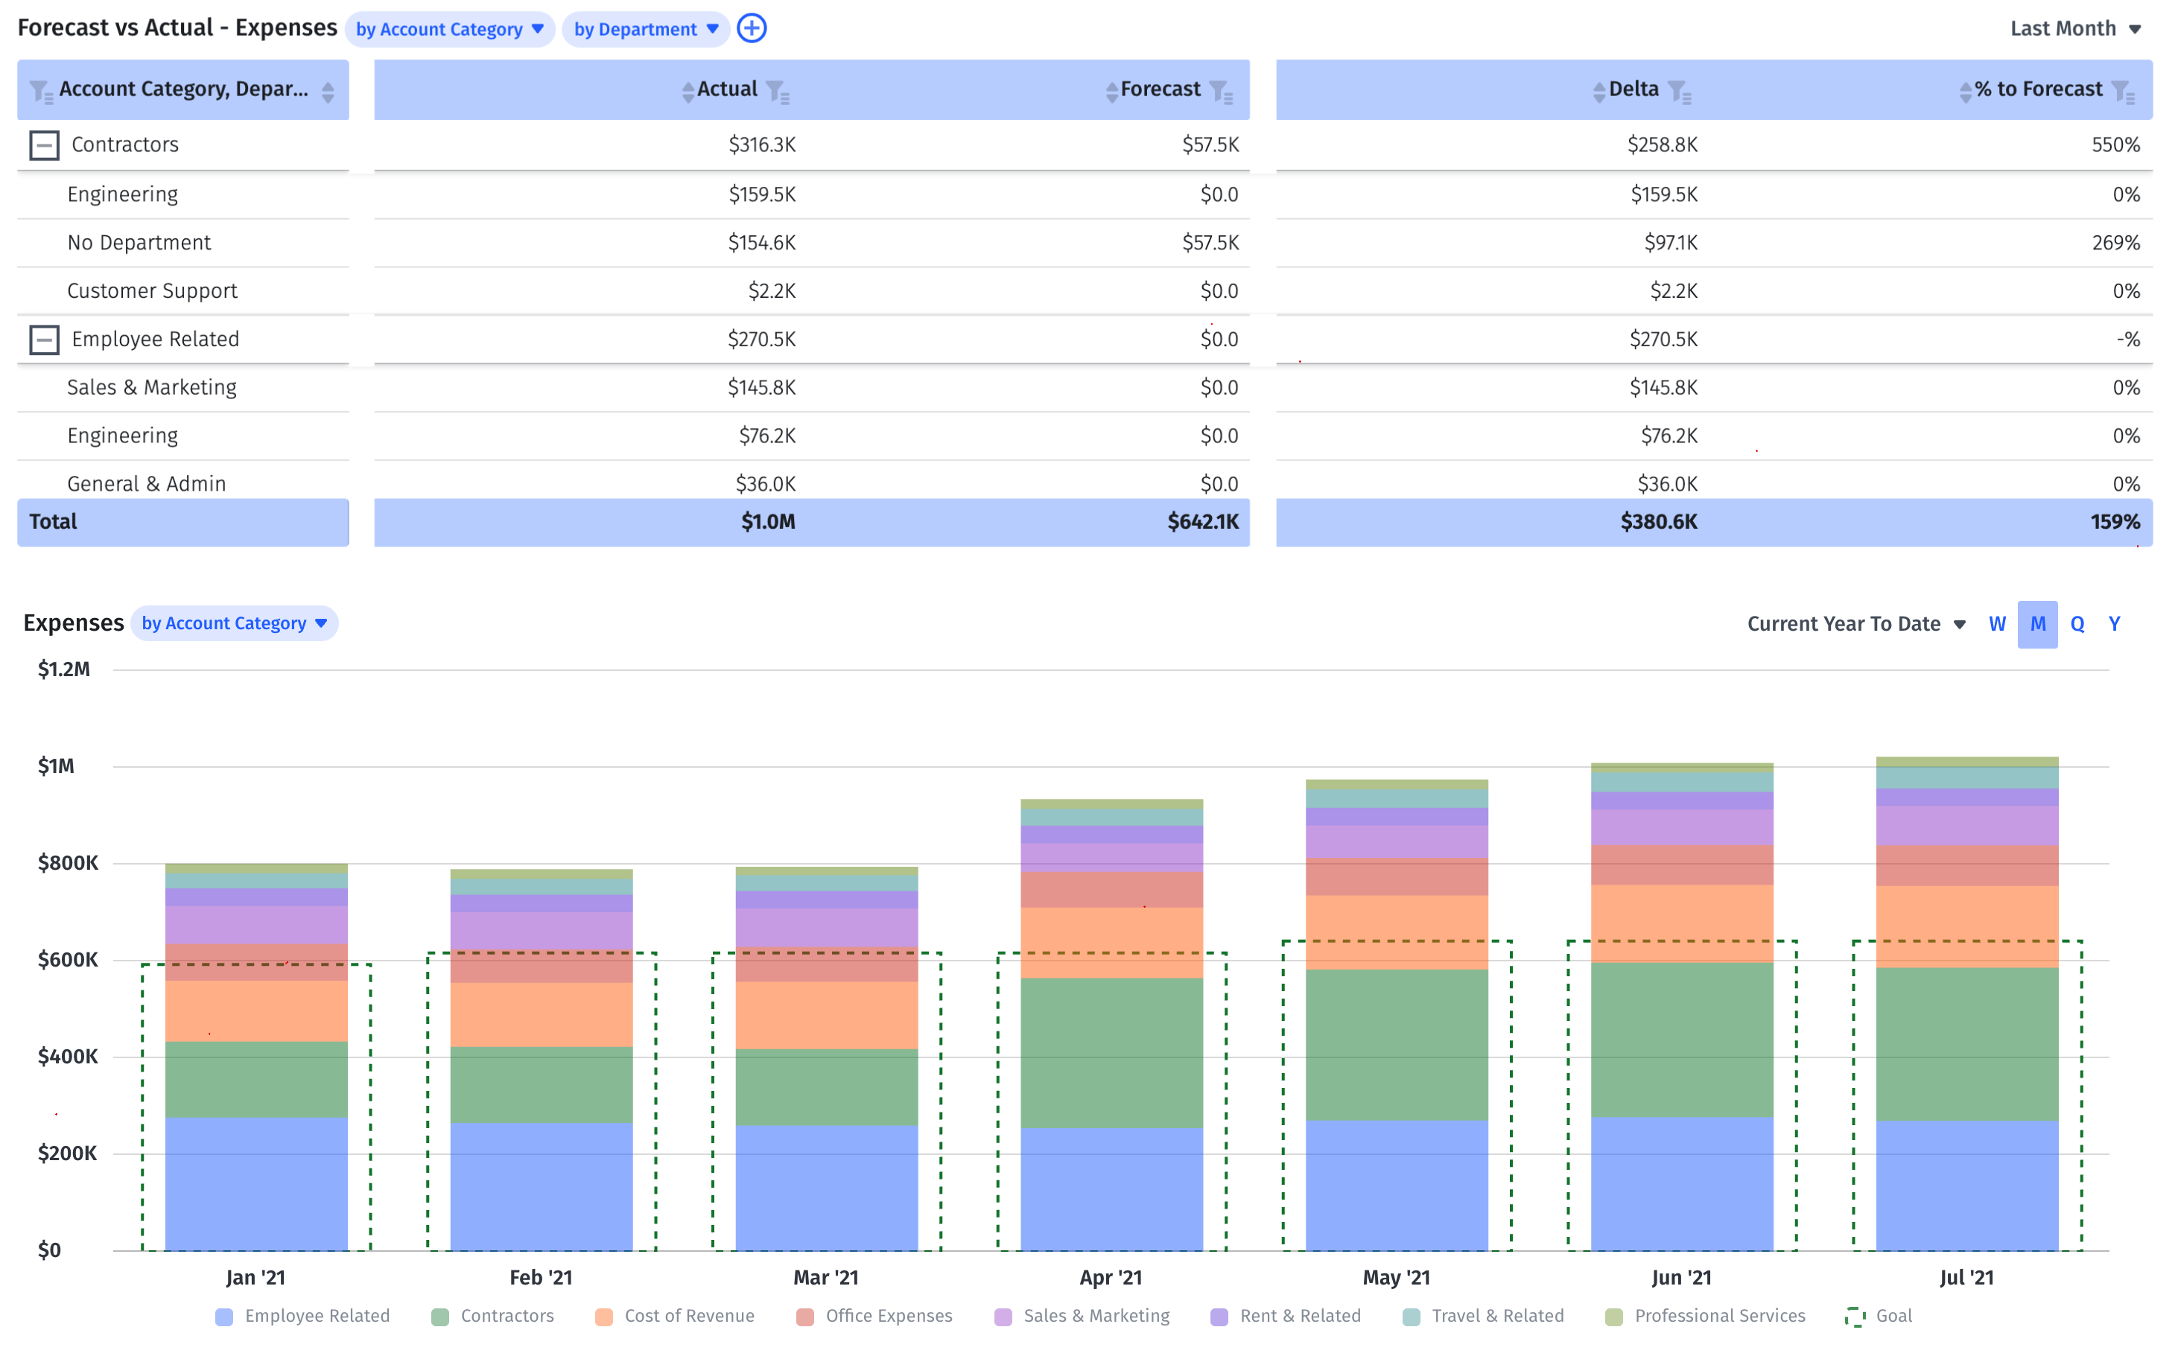The width and height of the screenshot is (2178, 1359).
Task: Open filter icon on Actual column
Action: click(778, 92)
